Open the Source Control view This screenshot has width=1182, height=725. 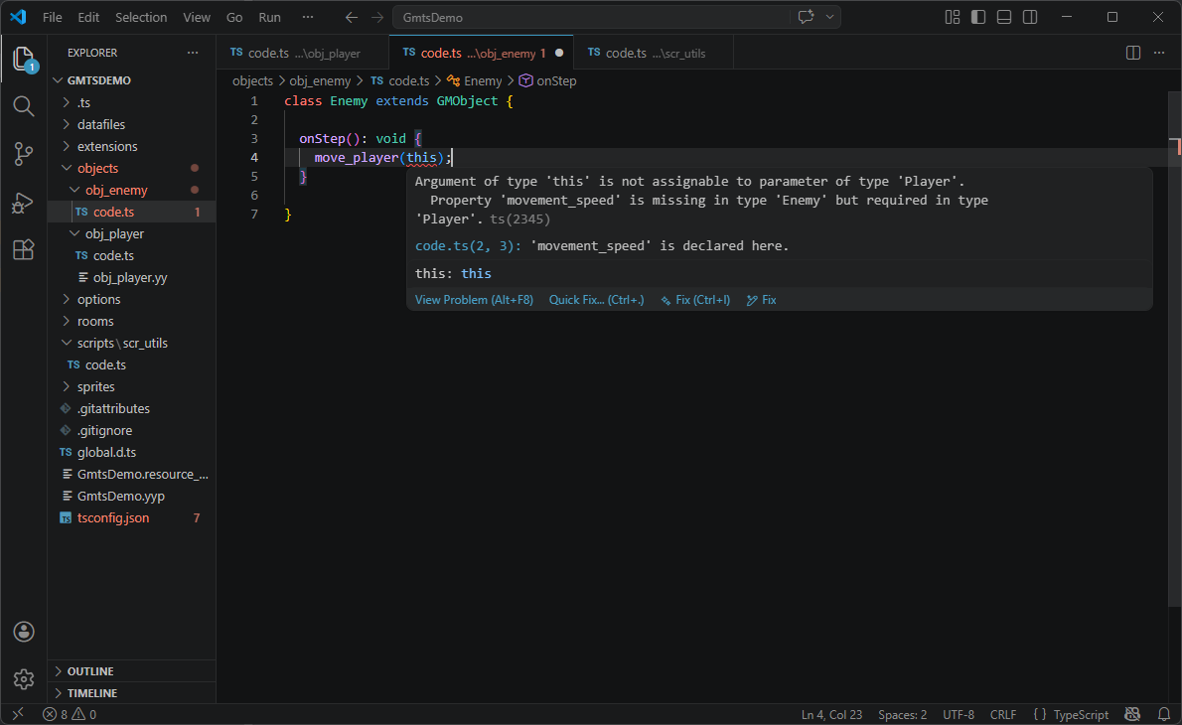[x=23, y=154]
